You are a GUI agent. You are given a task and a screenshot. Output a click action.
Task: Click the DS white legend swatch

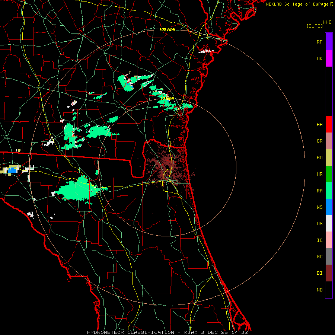[x=329, y=223]
